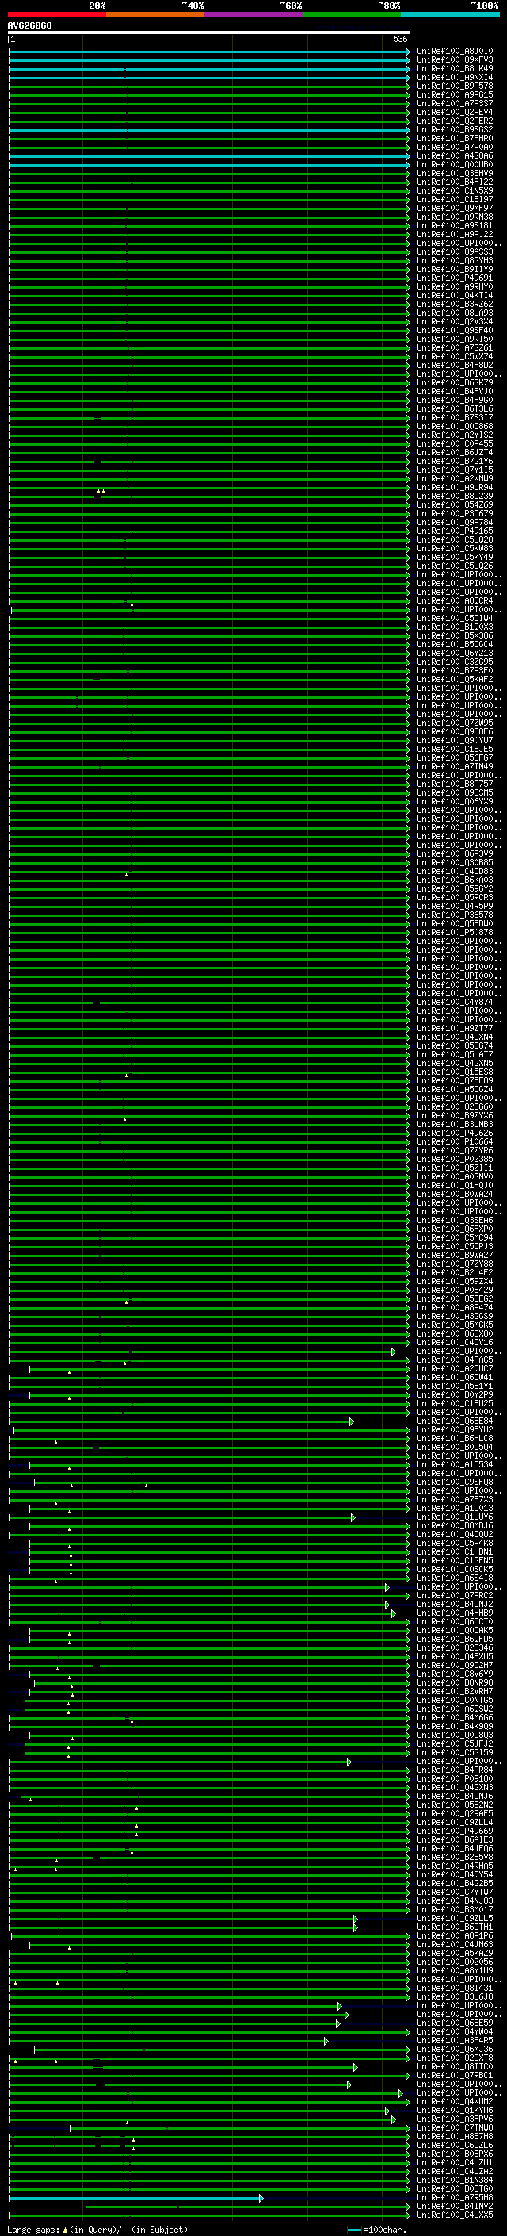
Task: Click the short cyan bar of A7RSH8
Action: [135, 2198]
